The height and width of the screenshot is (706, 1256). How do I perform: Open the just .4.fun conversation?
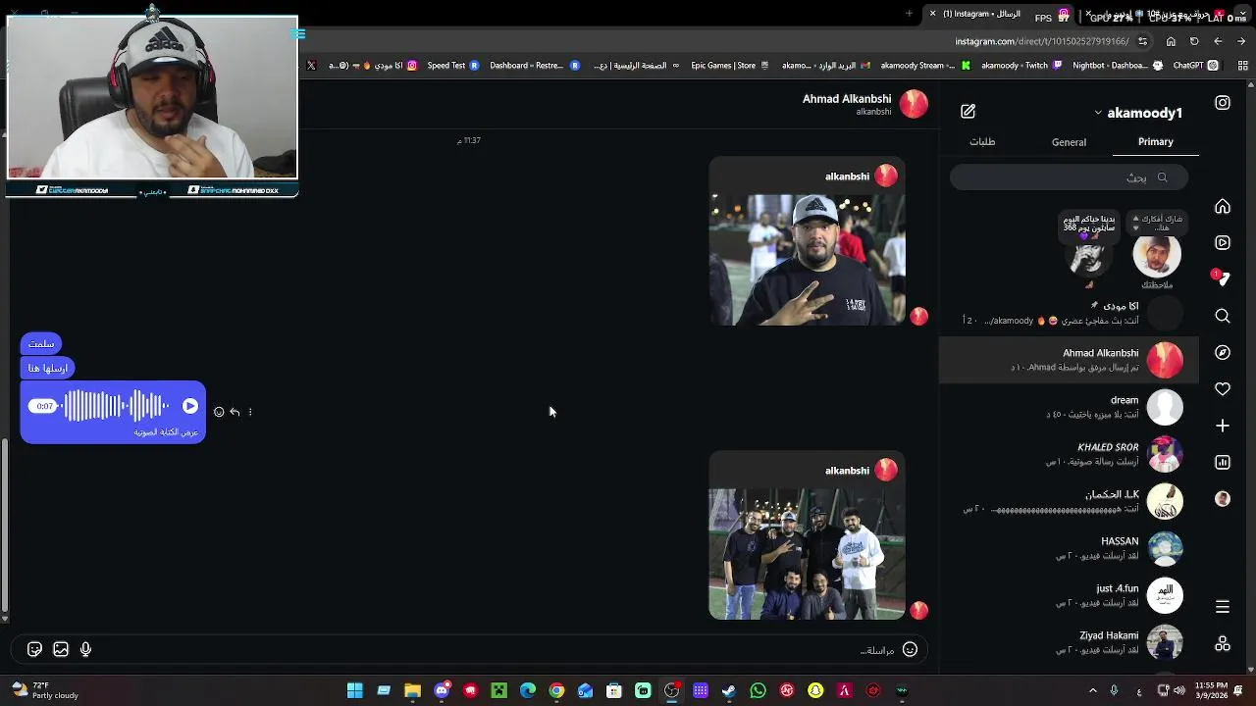1069,595
